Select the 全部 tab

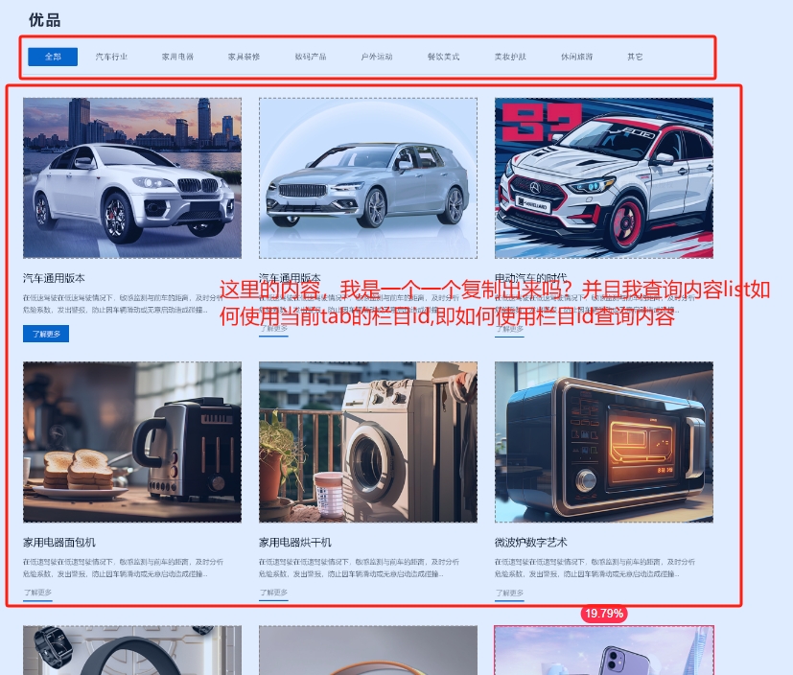click(x=53, y=57)
